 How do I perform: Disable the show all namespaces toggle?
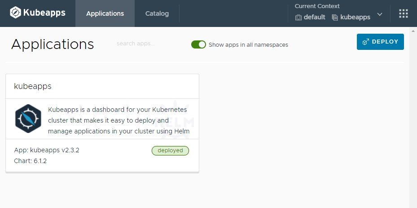pos(198,44)
